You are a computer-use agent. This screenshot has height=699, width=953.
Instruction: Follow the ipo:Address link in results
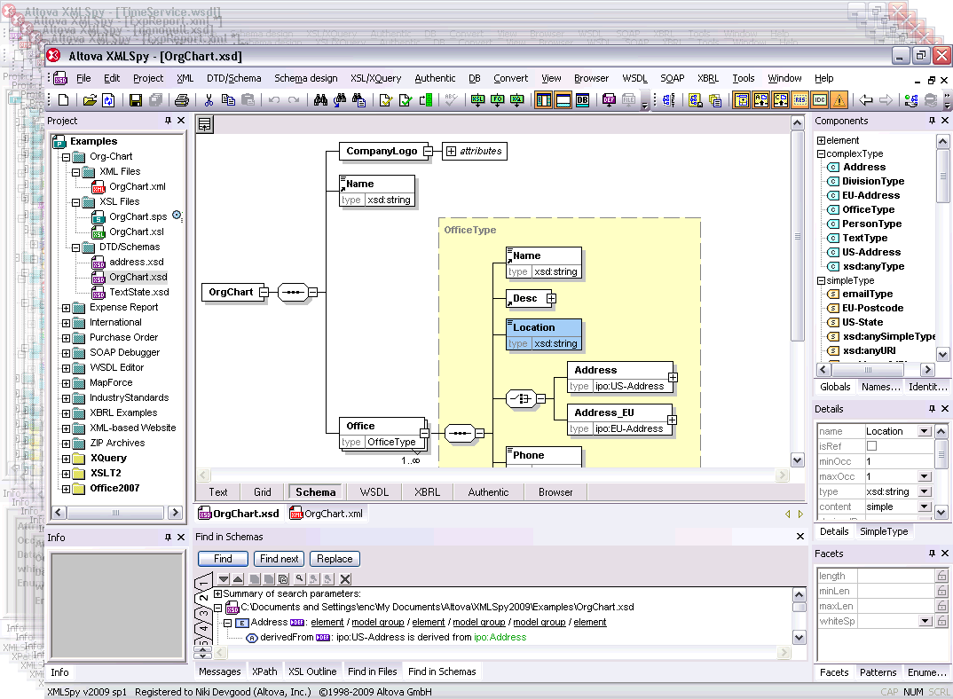coord(500,637)
